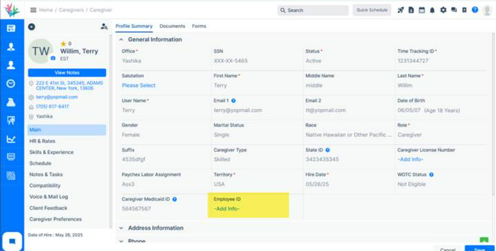
Task: Click the yellow star rating icon
Action: pyautogui.click(x=63, y=44)
